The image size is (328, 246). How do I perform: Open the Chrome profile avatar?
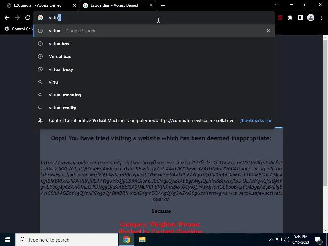tap(311, 18)
